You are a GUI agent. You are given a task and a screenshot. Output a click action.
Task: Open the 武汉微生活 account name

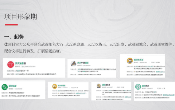tap(106, 85)
